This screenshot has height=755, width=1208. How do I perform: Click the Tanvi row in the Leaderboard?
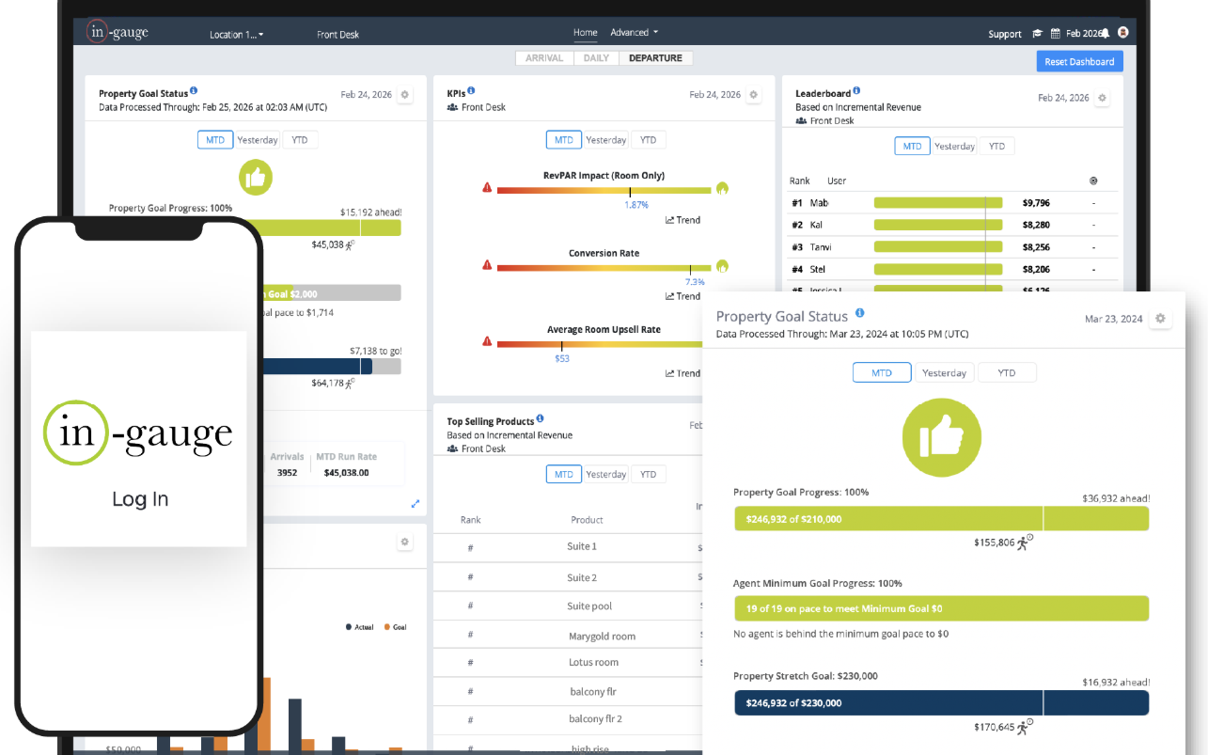(x=951, y=247)
